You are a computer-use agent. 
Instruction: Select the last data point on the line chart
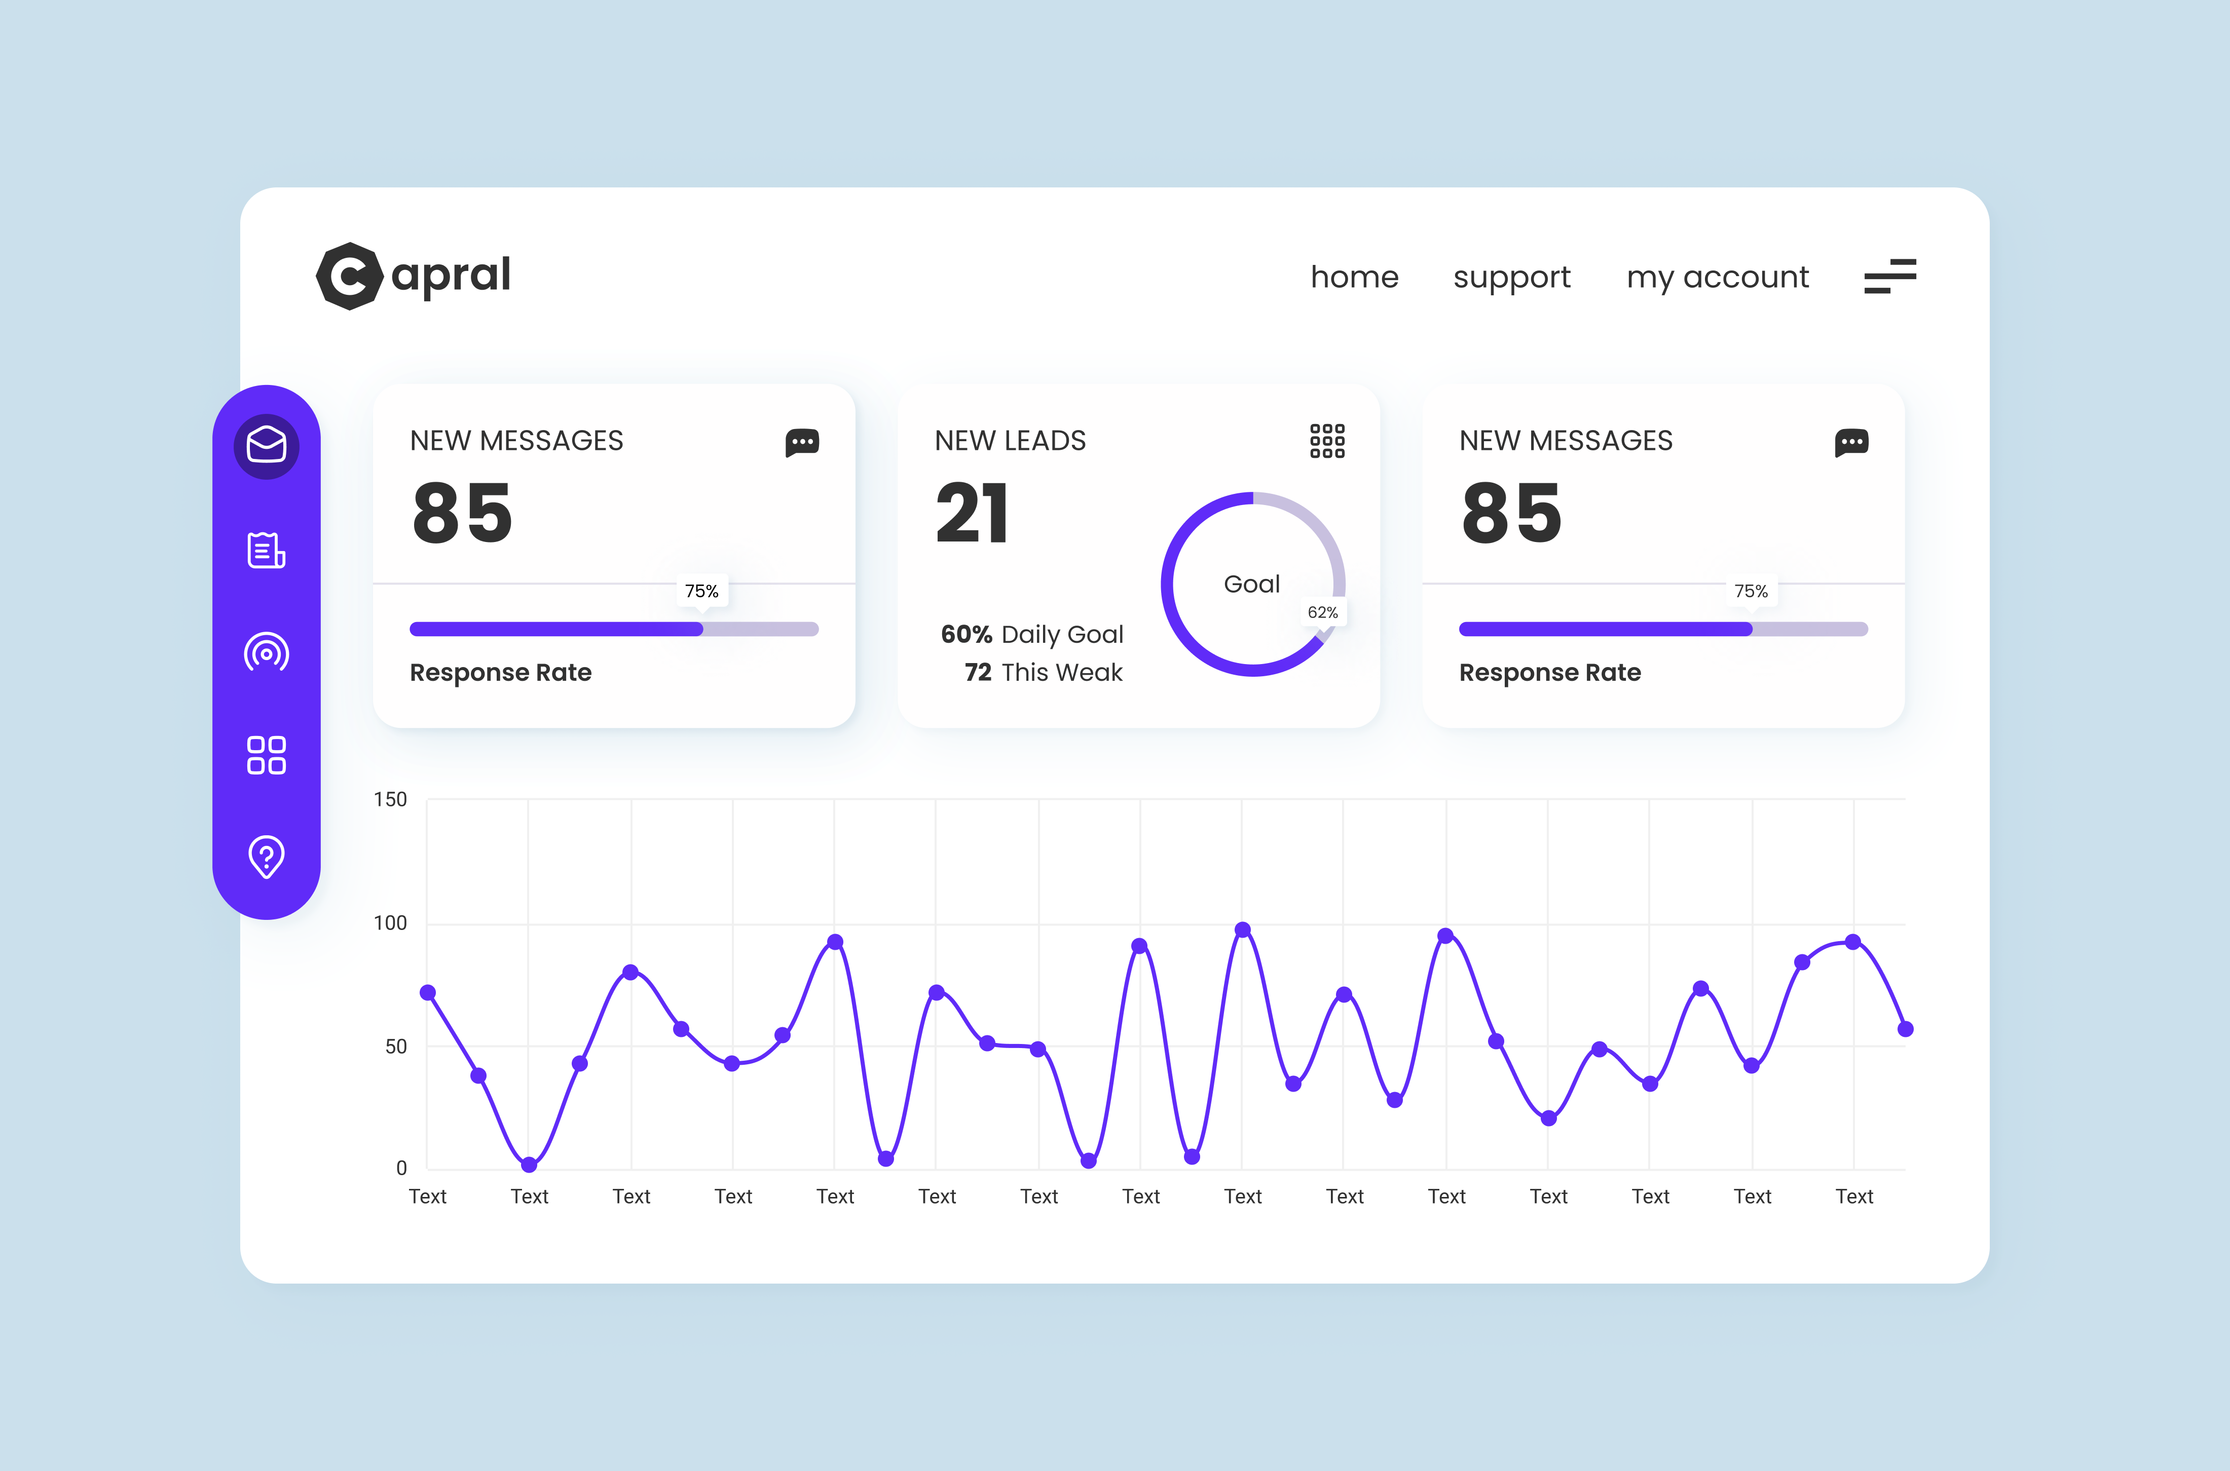tap(1905, 1029)
